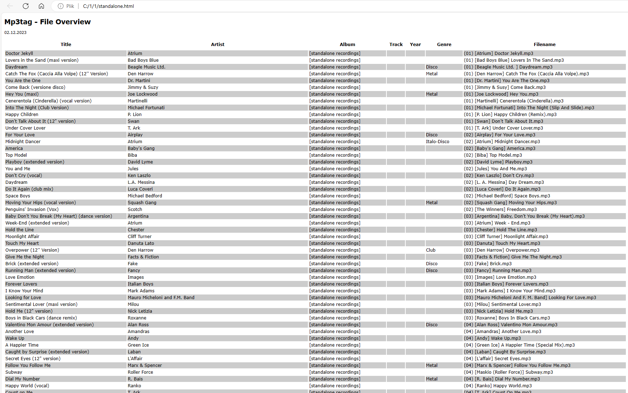628x393 pixels.
Task: Select artist 'Mauro Micheloni and F.M. Band'
Action: 161,298
